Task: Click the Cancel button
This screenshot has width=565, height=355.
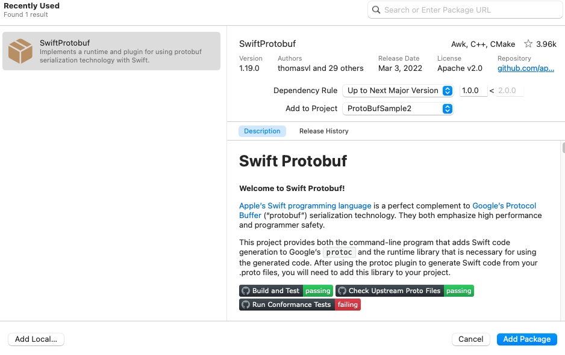Action: 470,339
